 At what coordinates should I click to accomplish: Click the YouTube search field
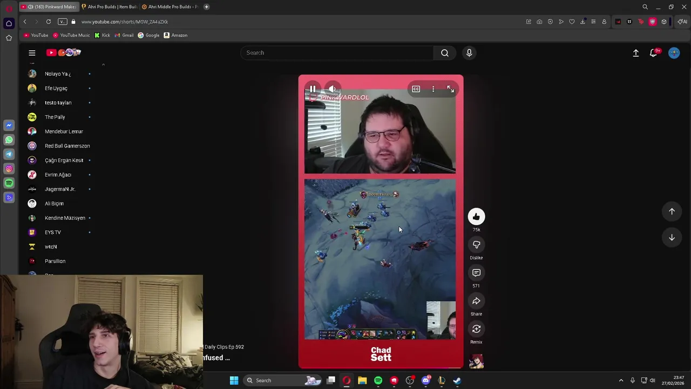[x=337, y=52]
